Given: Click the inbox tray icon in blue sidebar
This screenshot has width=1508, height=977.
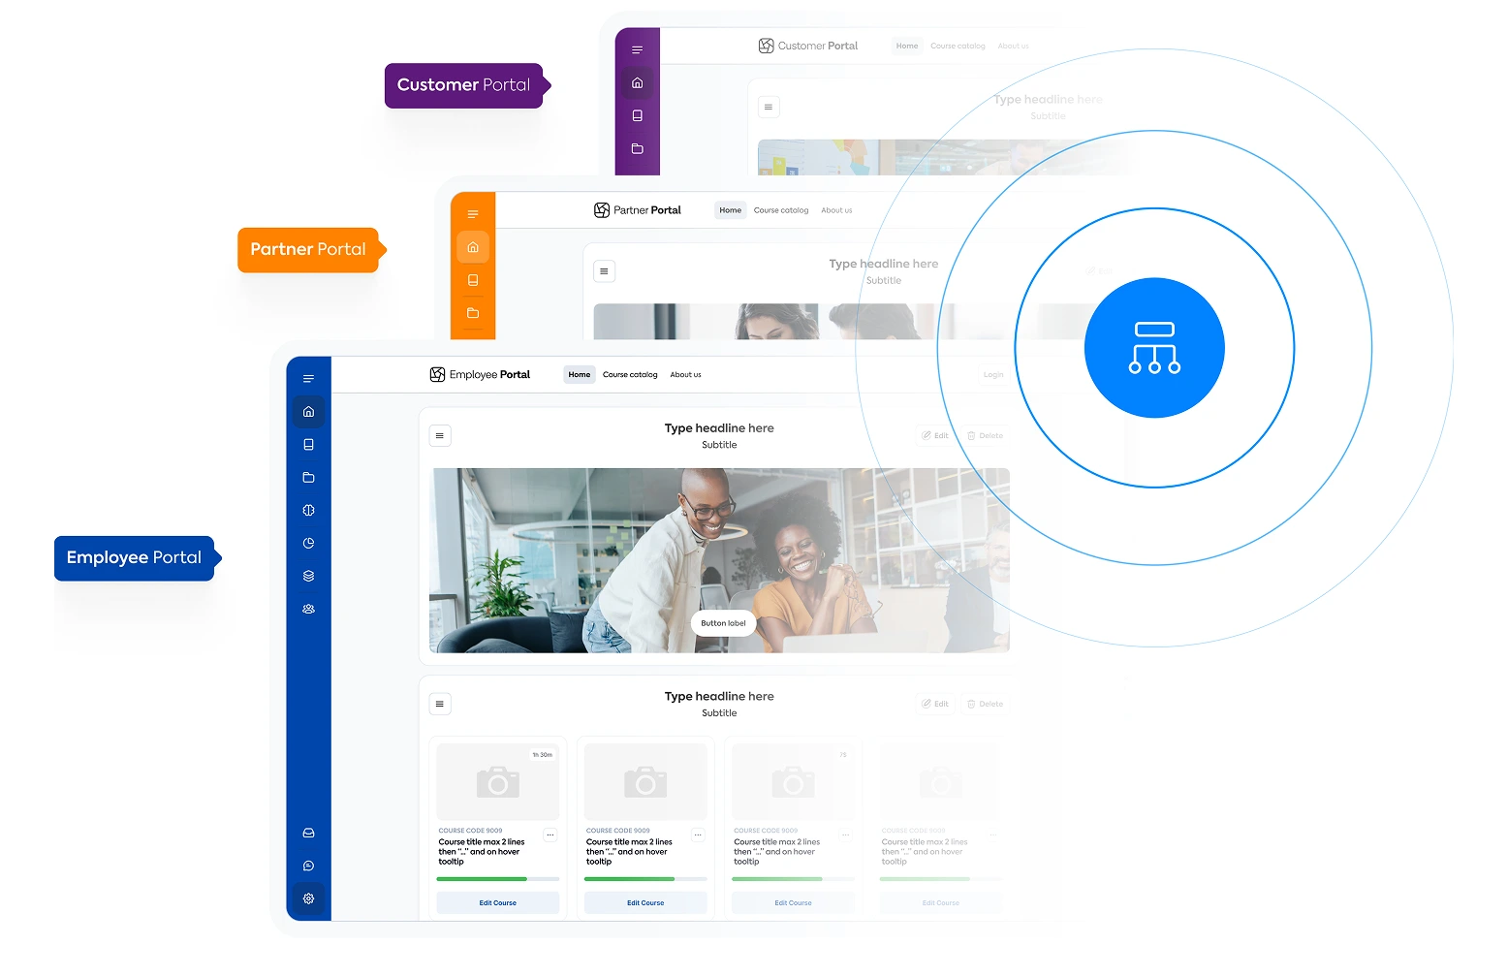Looking at the screenshot, I should pos(308,833).
